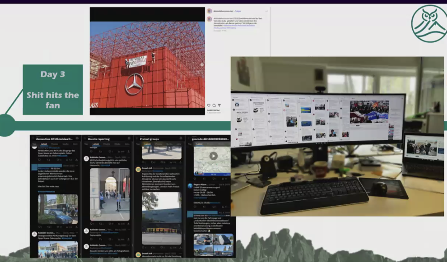This screenshot has height=262, width=447.
Task: Play the map video in the geocode column
Action: [x=213, y=156]
